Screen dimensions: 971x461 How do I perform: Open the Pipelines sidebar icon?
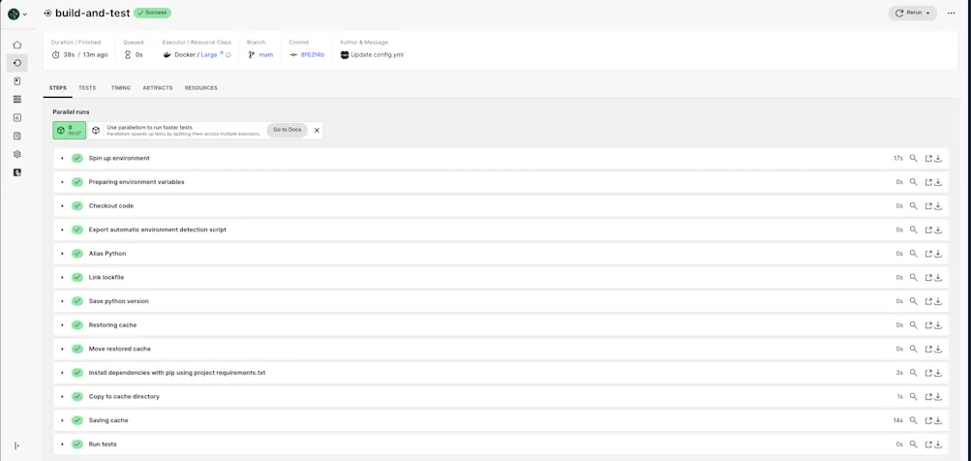point(17,63)
